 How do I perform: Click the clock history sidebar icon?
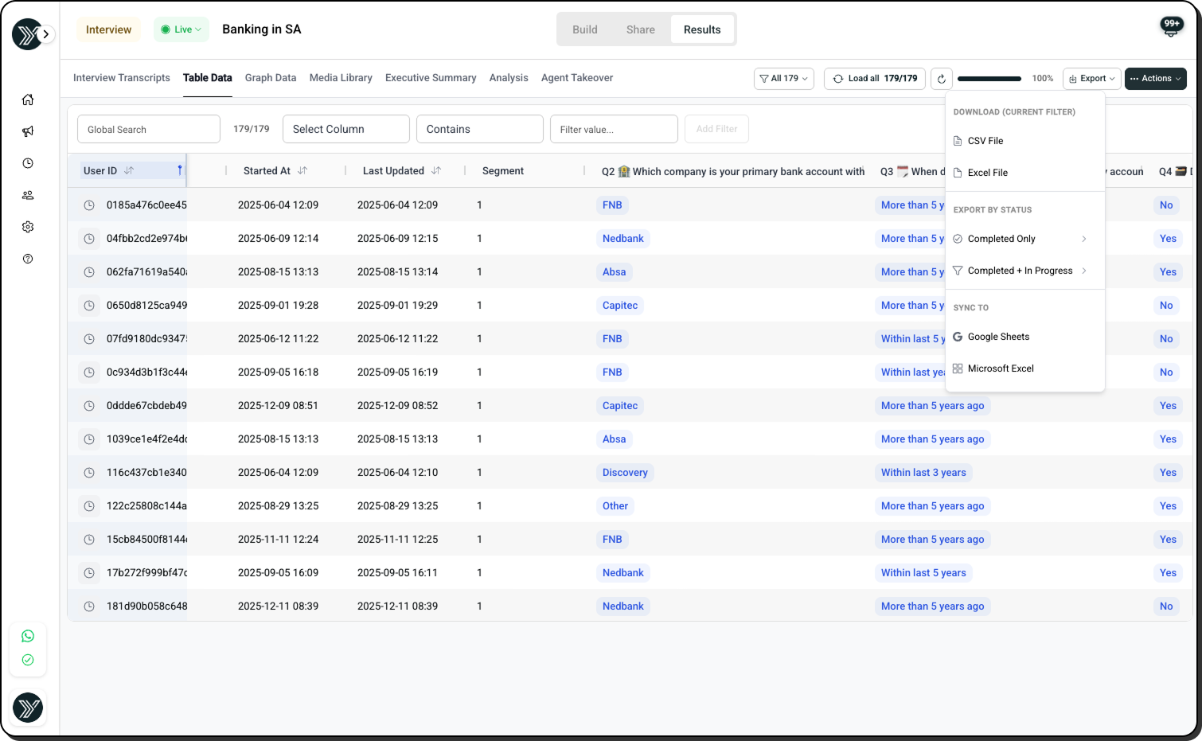pyautogui.click(x=28, y=163)
